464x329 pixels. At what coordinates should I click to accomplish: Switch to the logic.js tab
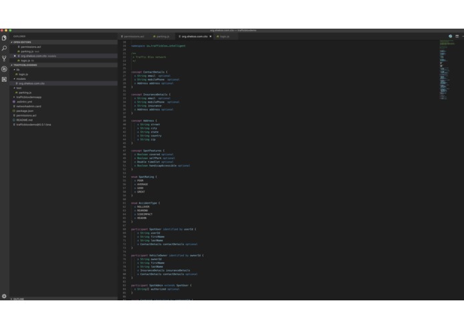(223, 37)
